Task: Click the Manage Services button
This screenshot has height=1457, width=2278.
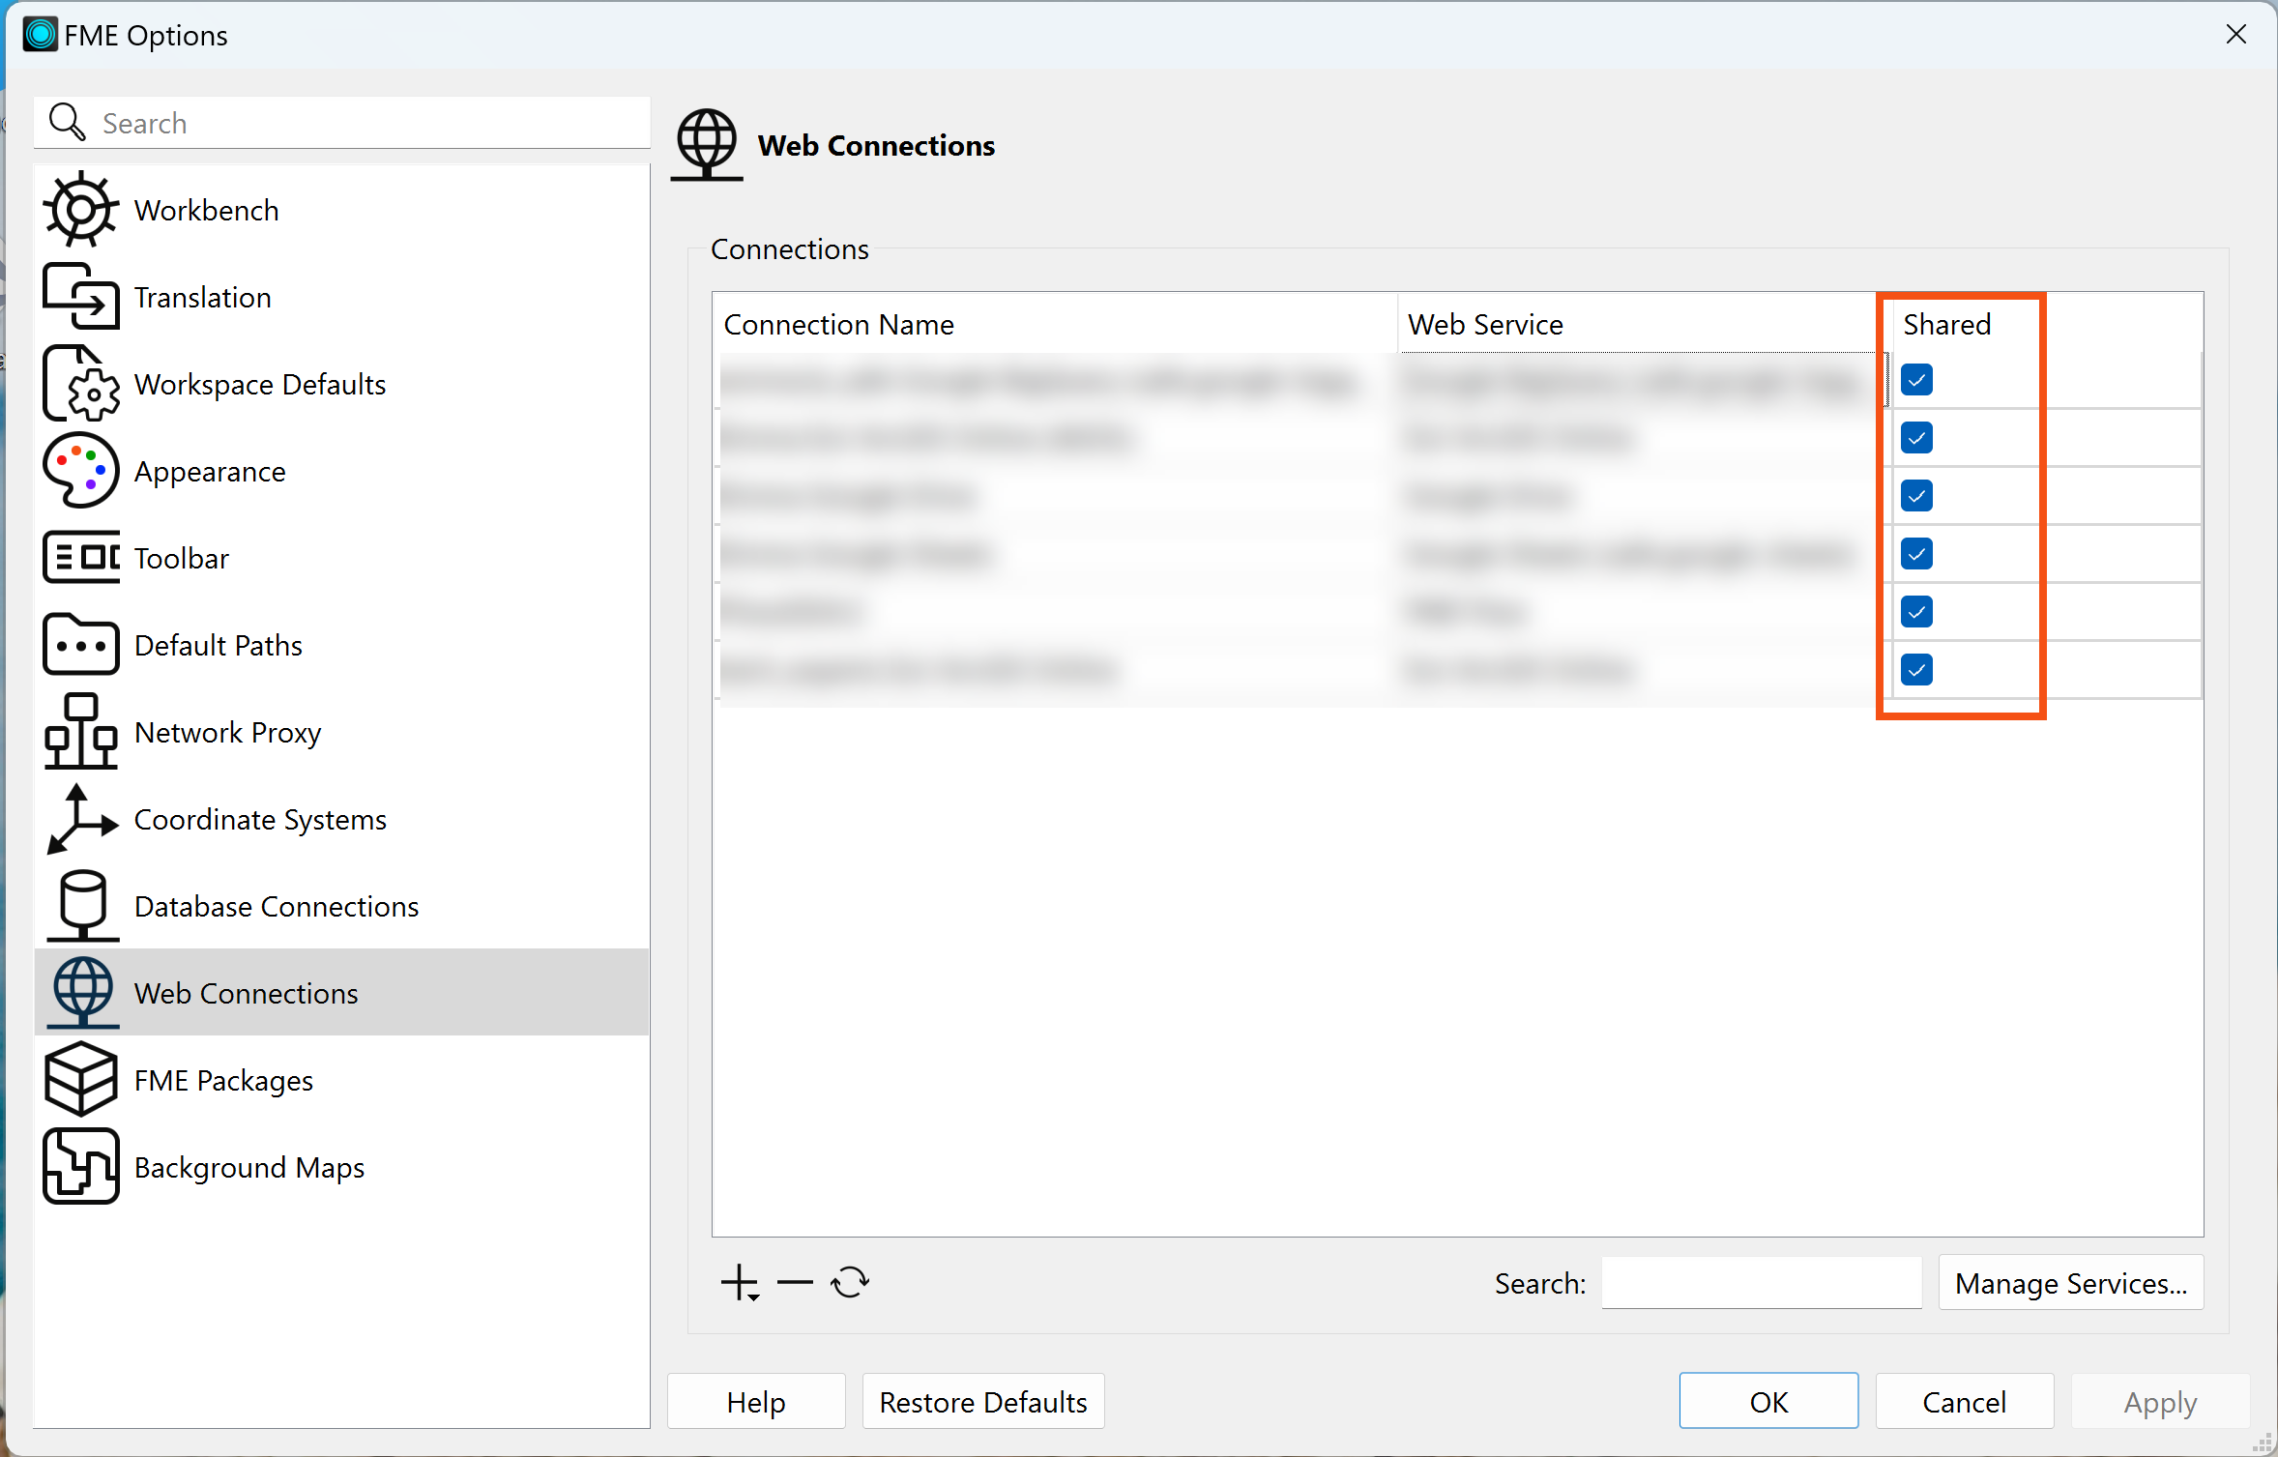Action: pyautogui.click(x=2070, y=1283)
